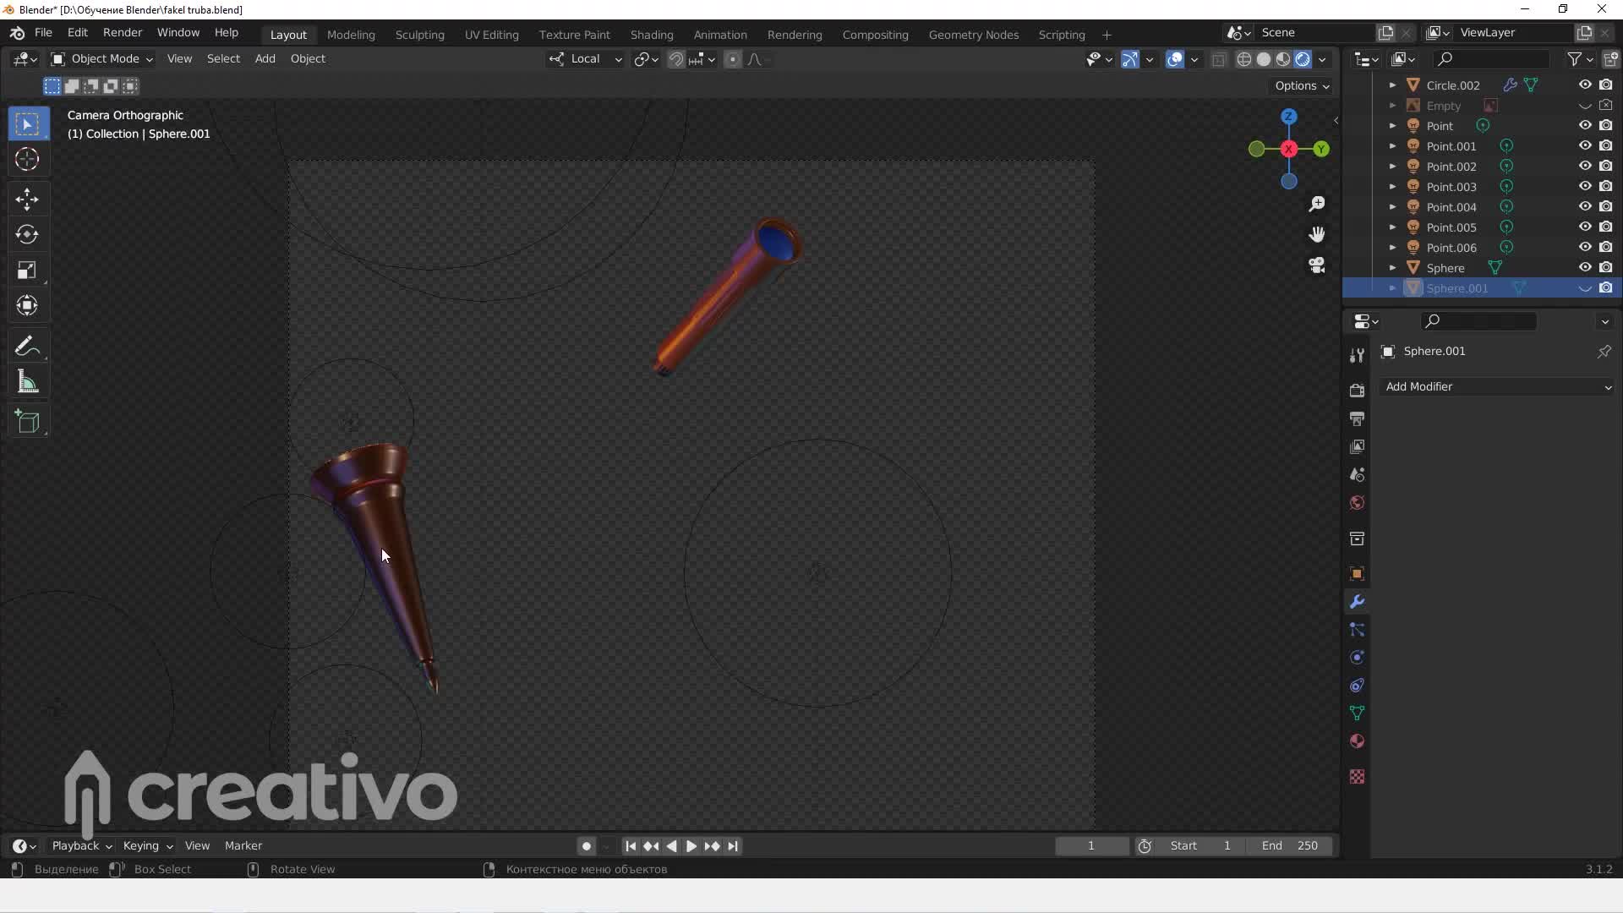Click the End frame 250 field
This screenshot has width=1623, height=913.
[1290, 845]
